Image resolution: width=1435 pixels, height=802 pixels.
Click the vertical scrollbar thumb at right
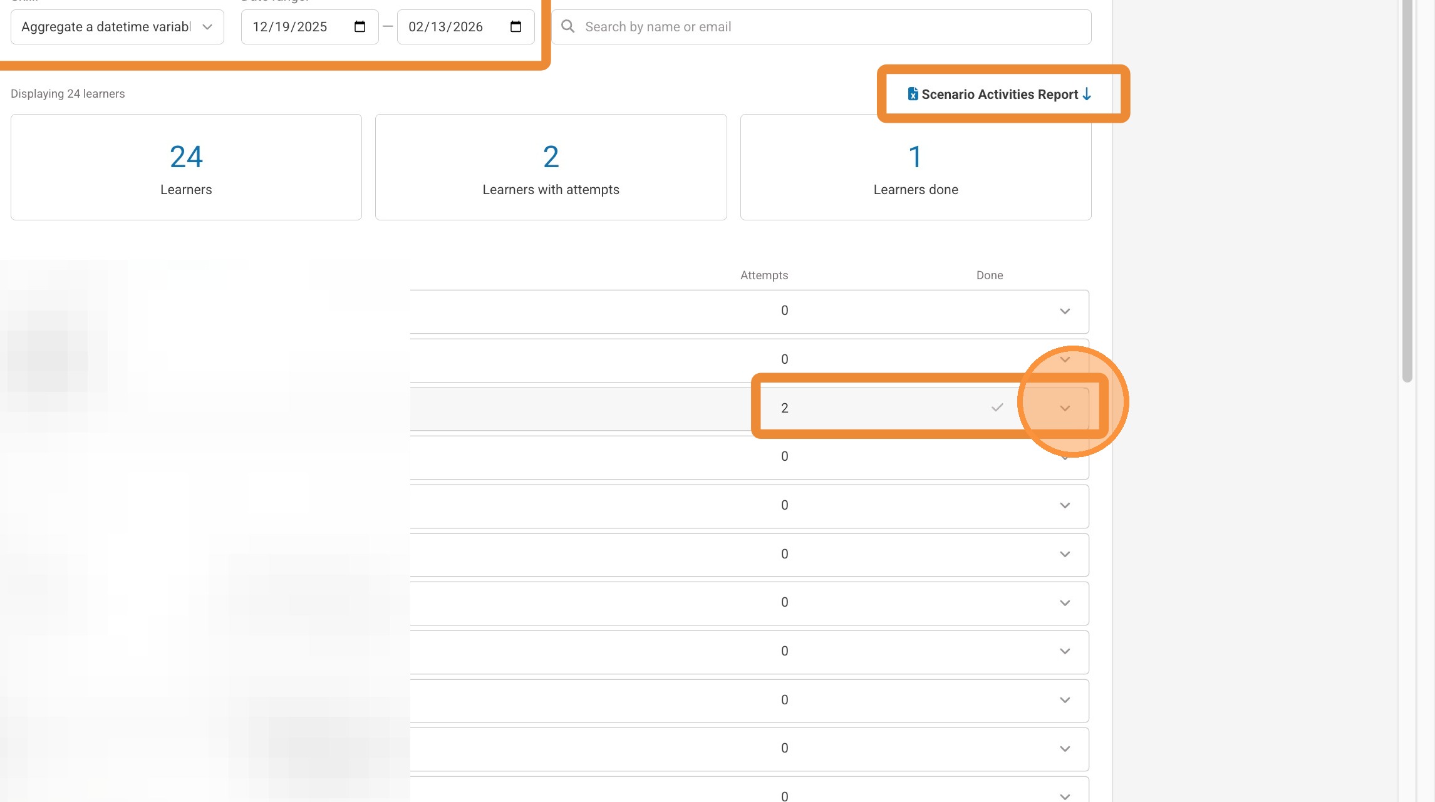(x=1407, y=188)
